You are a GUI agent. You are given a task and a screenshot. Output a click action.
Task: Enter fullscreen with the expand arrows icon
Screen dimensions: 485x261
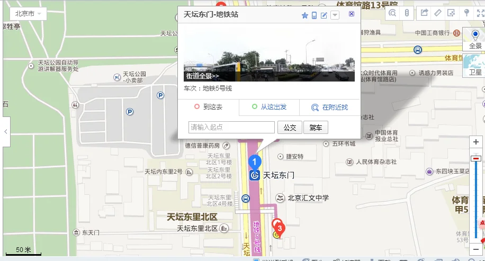click(x=480, y=13)
